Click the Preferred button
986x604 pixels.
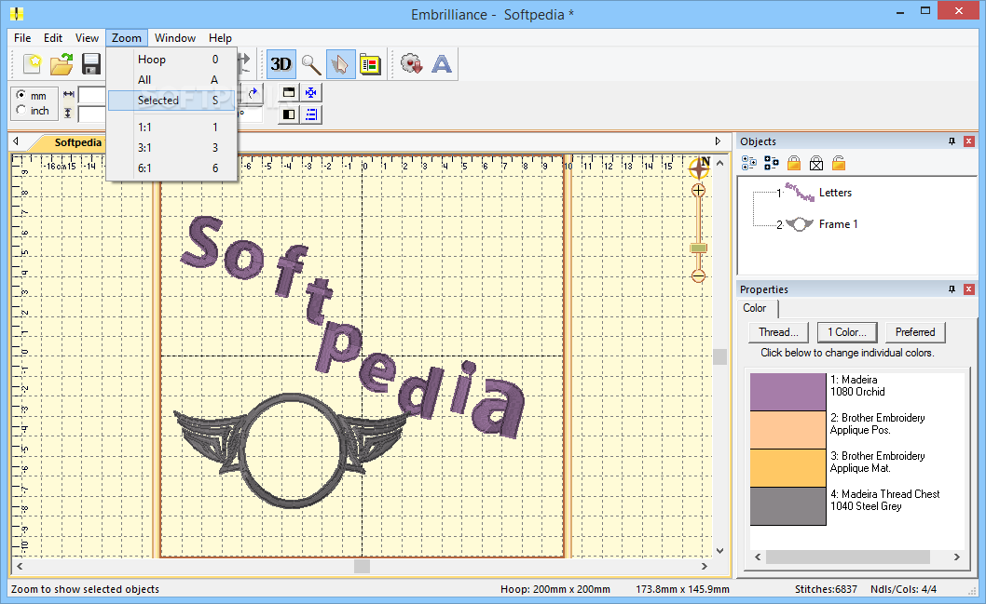tap(915, 332)
